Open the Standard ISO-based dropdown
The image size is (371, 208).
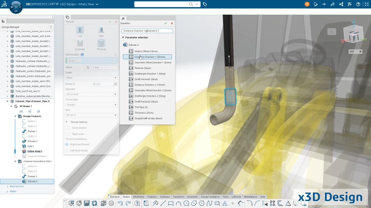point(91,94)
